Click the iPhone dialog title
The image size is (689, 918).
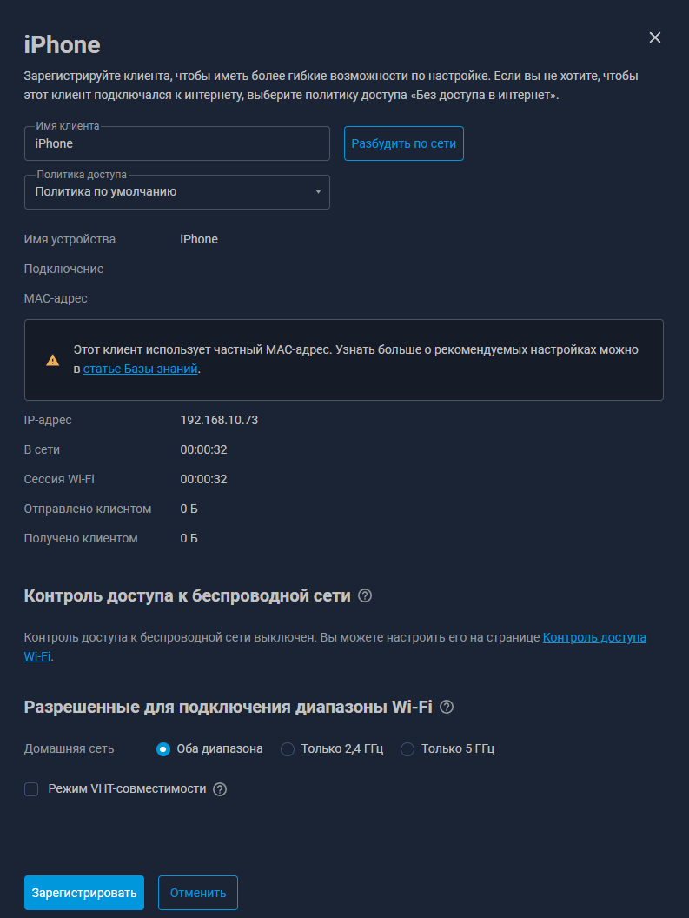coord(62,45)
